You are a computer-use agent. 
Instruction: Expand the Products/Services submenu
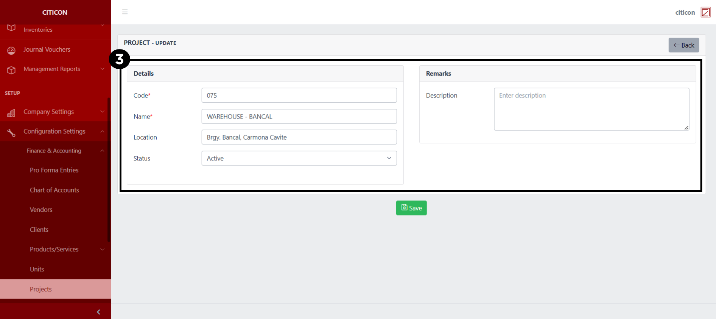click(x=102, y=250)
